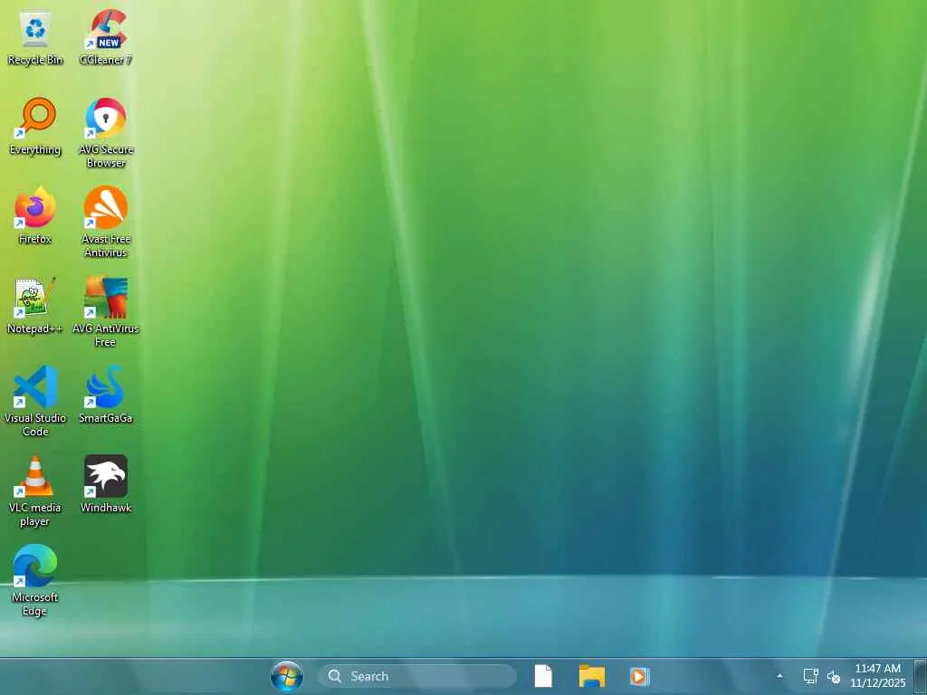Select the Windhawk desktop icon
The width and height of the screenshot is (927, 695).
click(106, 484)
